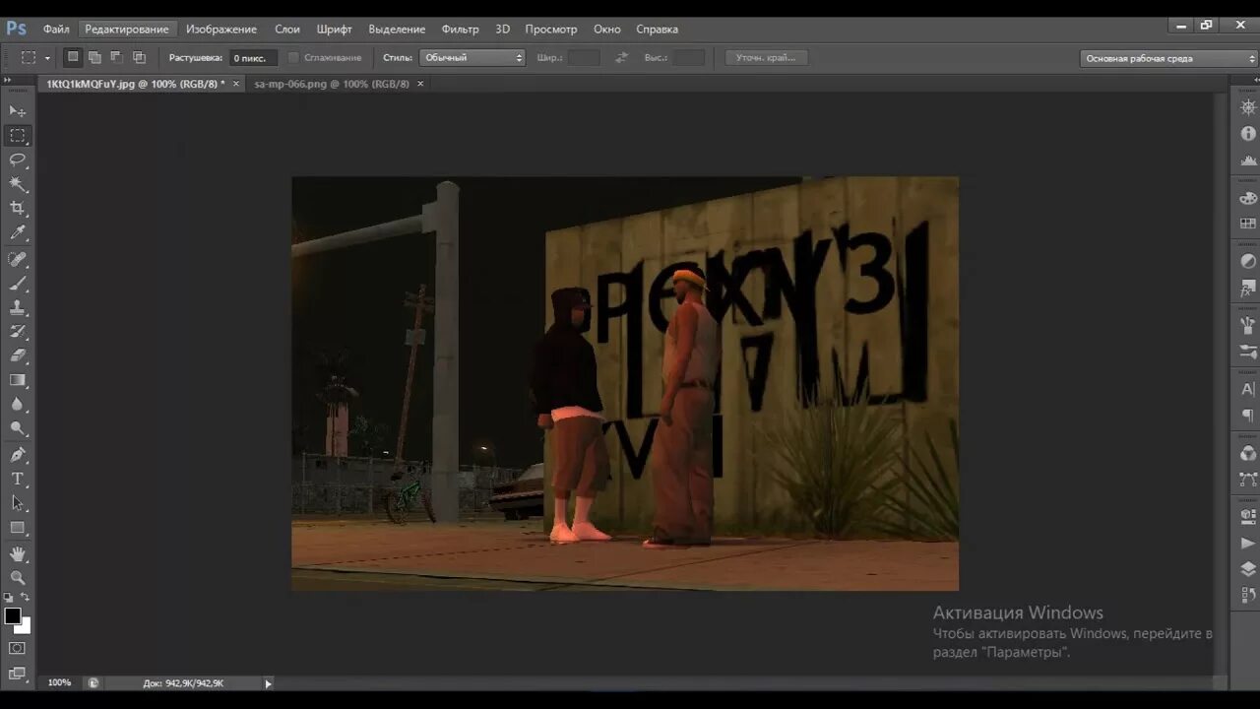Click the 100% zoom level field
The height and width of the screenshot is (709, 1260).
59,682
